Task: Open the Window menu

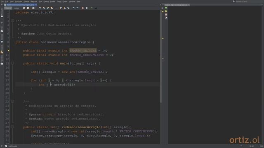Action: 72,2
